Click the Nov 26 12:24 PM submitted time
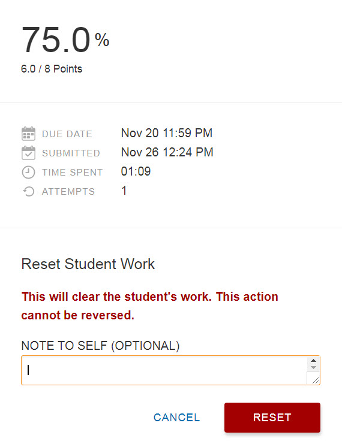342x444 pixels. tap(167, 152)
